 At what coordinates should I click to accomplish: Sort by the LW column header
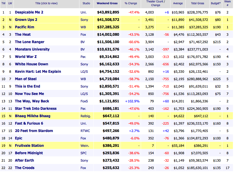coord(10,3)
